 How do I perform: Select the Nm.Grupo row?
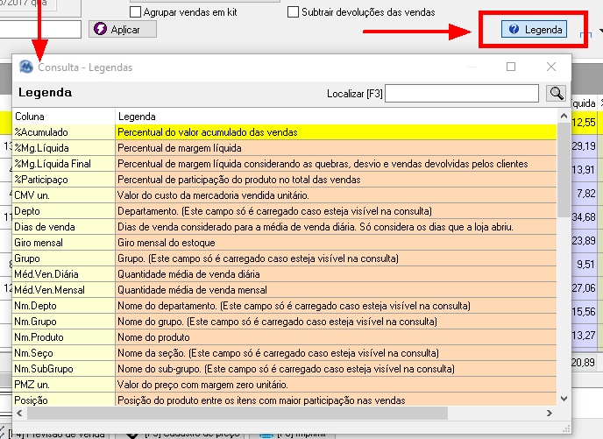(285, 322)
